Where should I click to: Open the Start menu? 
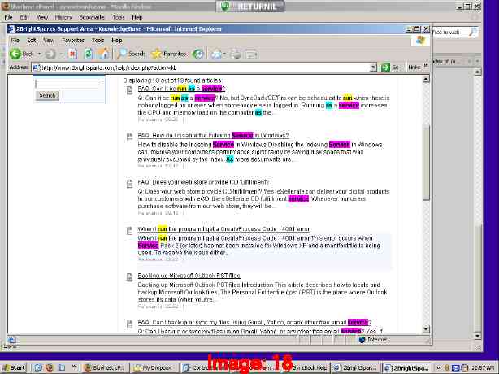(x=13, y=367)
